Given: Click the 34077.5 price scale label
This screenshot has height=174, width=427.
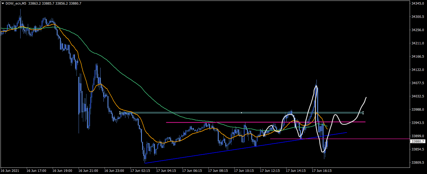Looking at the screenshot, I should click(418, 83).
